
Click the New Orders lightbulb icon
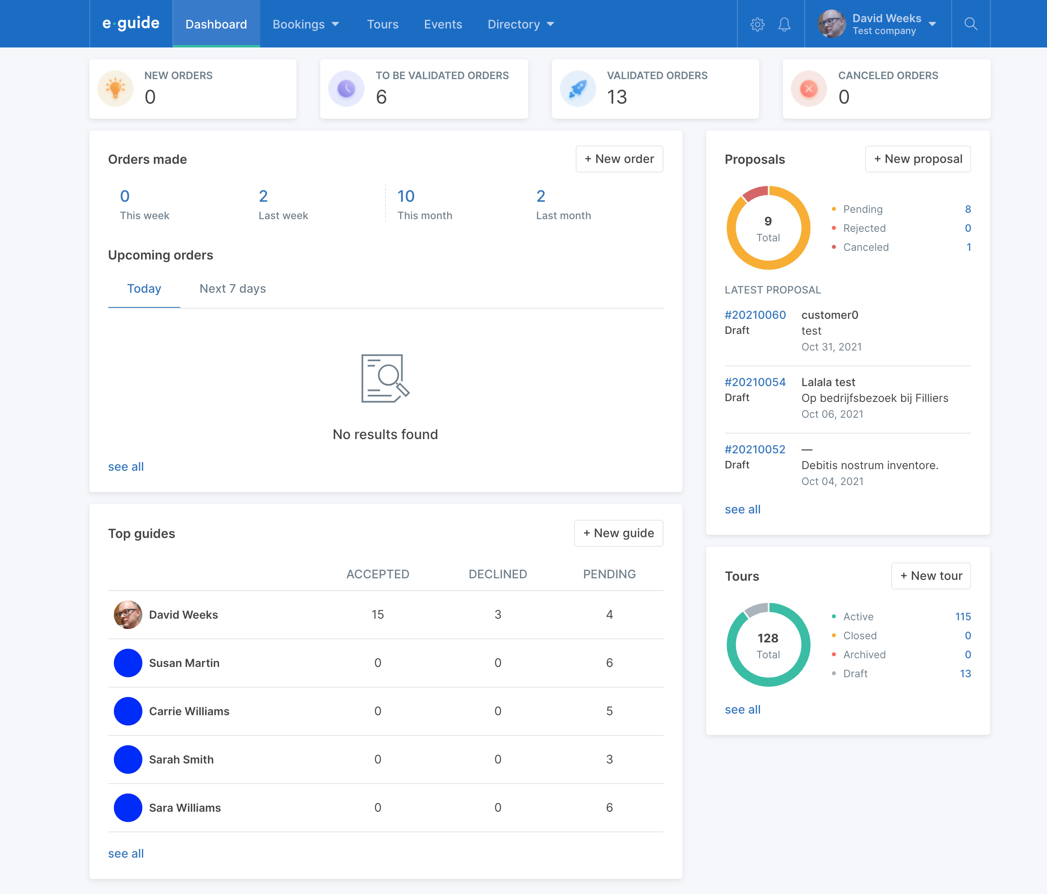pyautogui.click(x=115, y=89)
